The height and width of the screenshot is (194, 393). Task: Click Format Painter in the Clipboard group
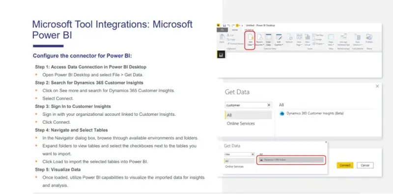pos(235,44)
